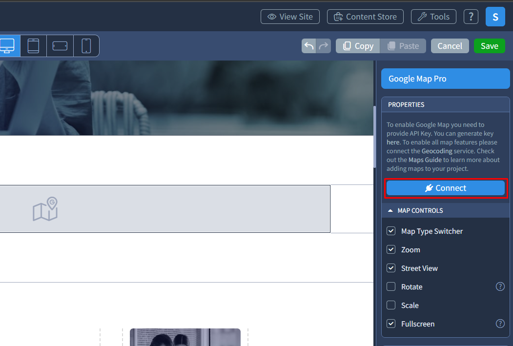Select the photo thumbnail below the map
Screen dimensions: 513x346
click(185, 337)
